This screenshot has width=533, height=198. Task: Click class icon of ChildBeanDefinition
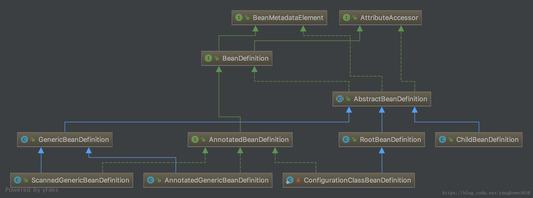click(442, 139)
